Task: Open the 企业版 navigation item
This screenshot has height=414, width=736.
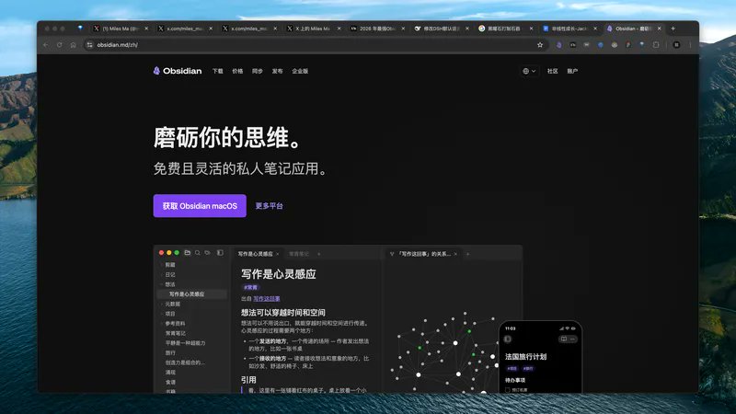Action: [300, 72]
